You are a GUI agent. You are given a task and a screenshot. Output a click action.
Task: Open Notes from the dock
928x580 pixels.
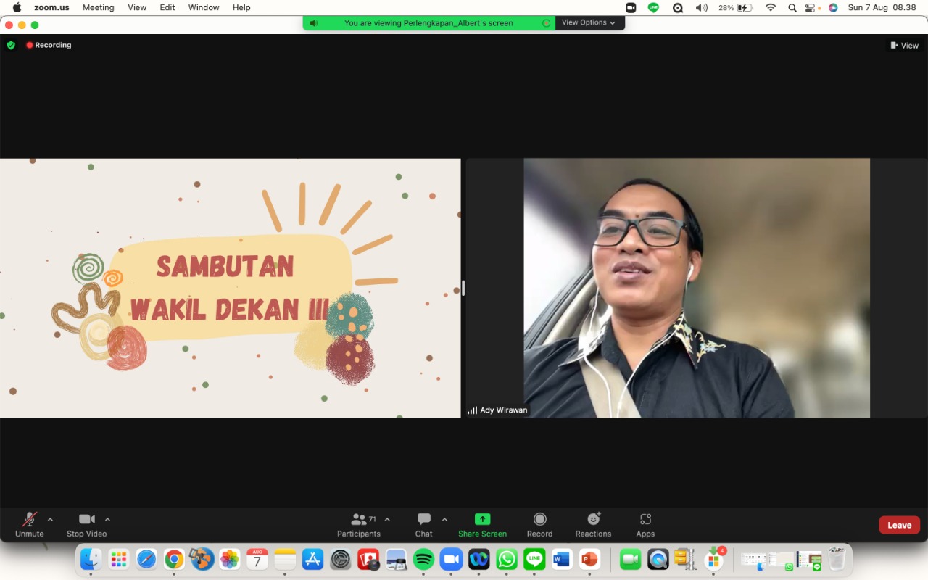click(285, 559)
